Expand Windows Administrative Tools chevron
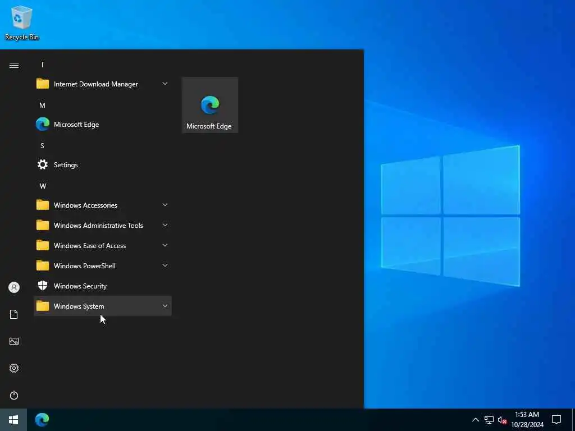The image size is (575, 431). point(165,225)
